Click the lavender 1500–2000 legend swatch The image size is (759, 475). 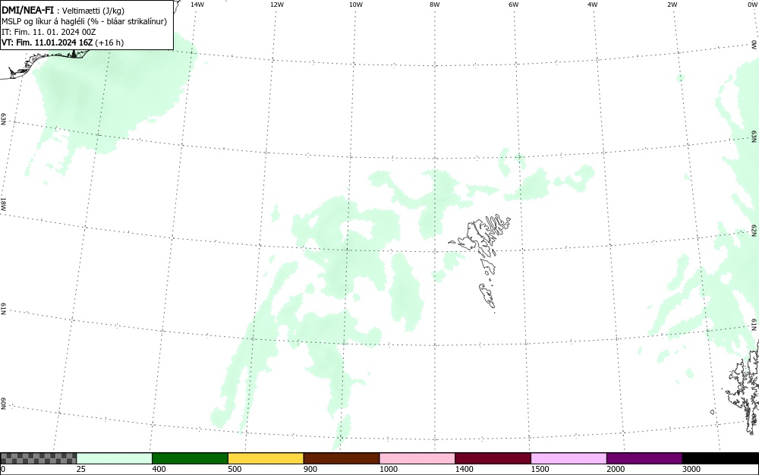click(x=568, y=458)
